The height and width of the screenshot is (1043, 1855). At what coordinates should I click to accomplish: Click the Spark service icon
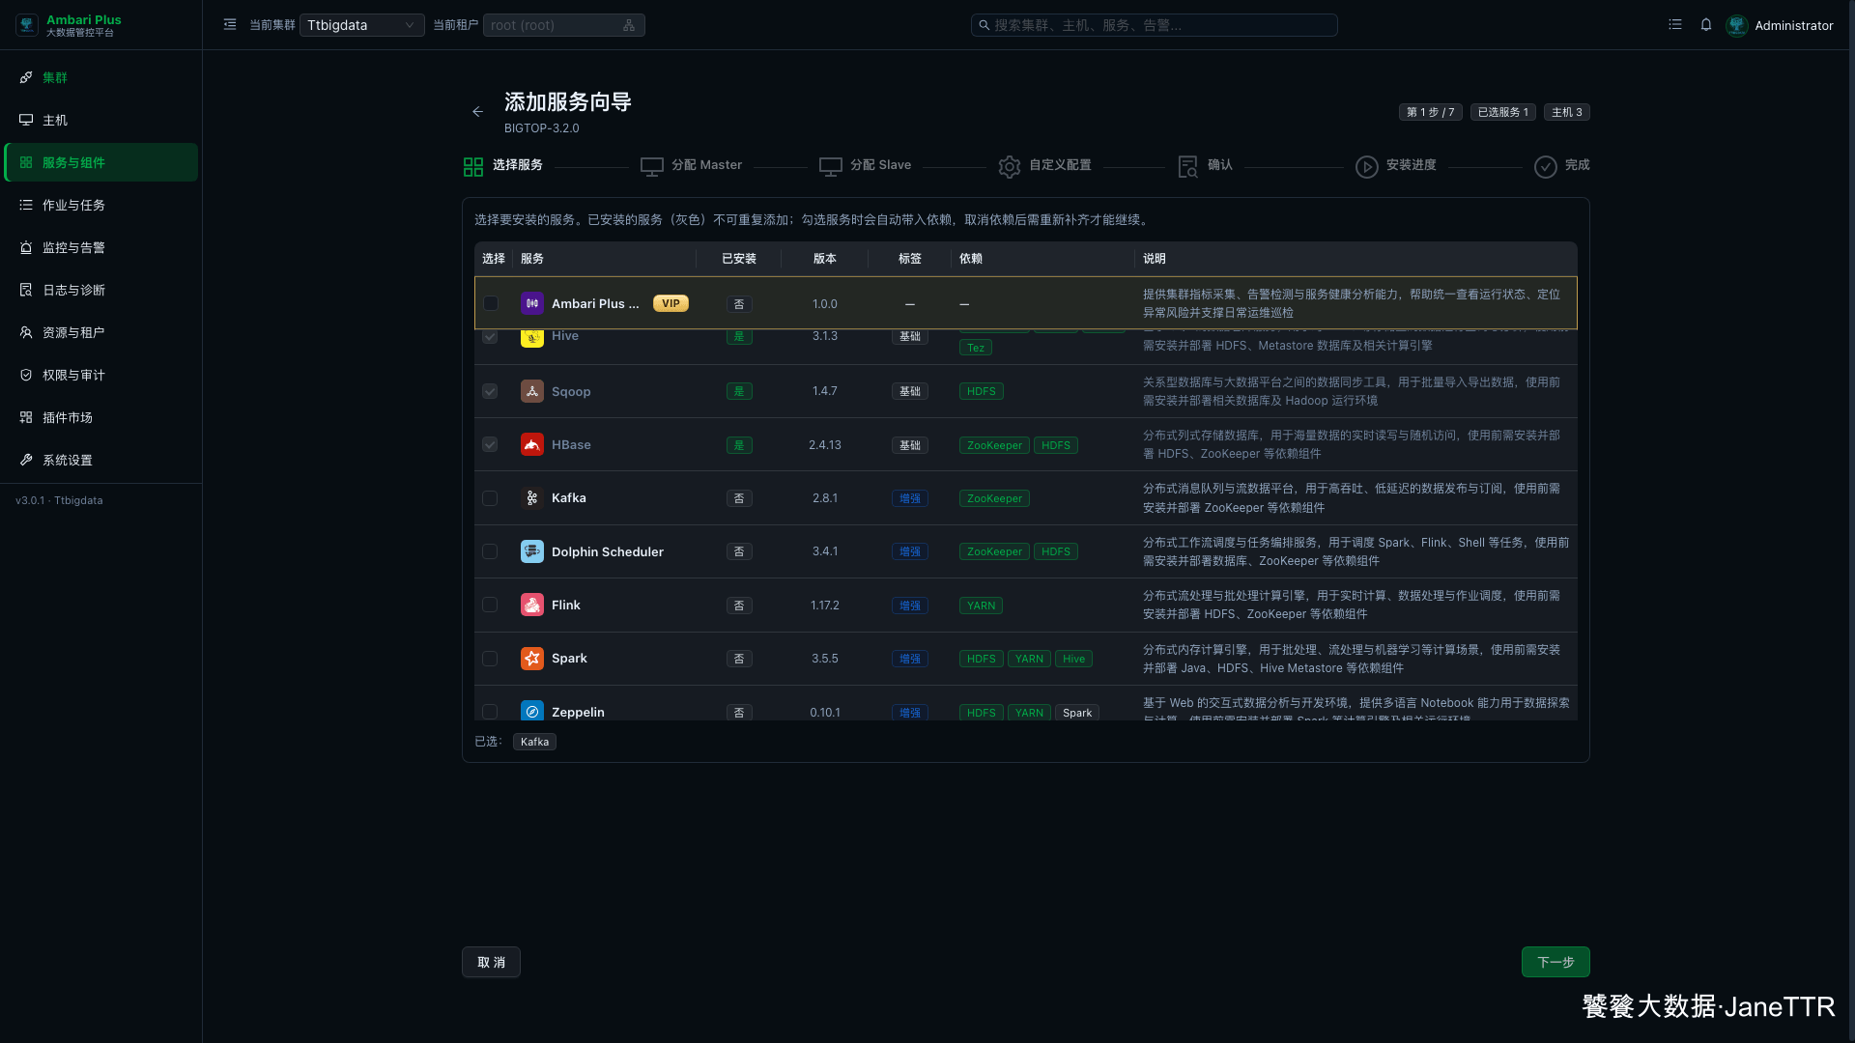click(x=532, y=659)
